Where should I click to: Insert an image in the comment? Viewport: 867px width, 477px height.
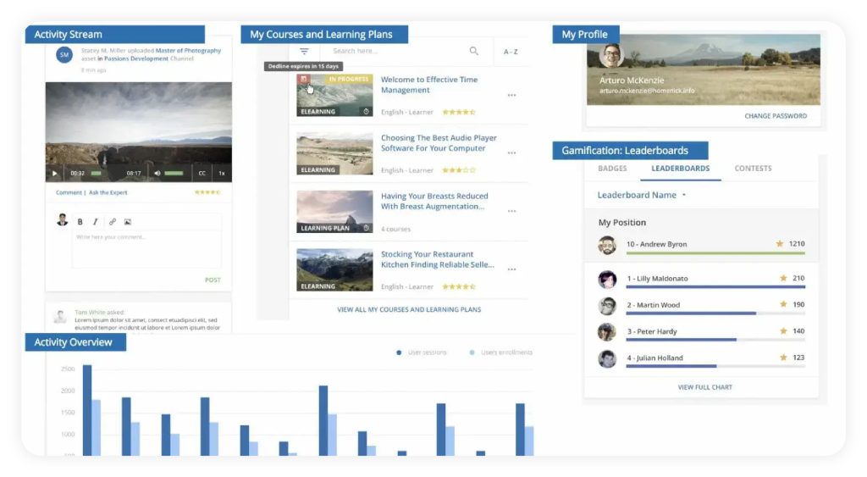(128, 222)
